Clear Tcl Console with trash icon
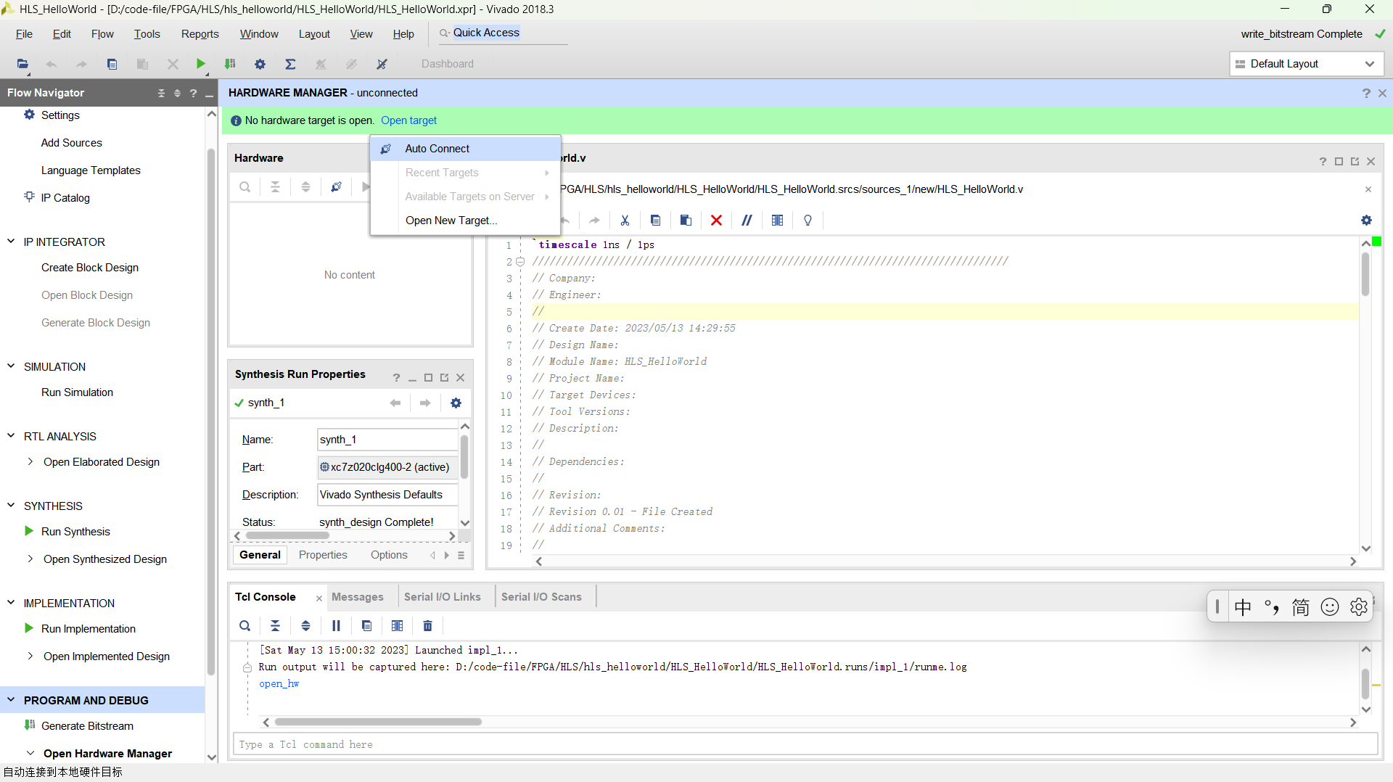The image size is (1393, 782). 427,626
